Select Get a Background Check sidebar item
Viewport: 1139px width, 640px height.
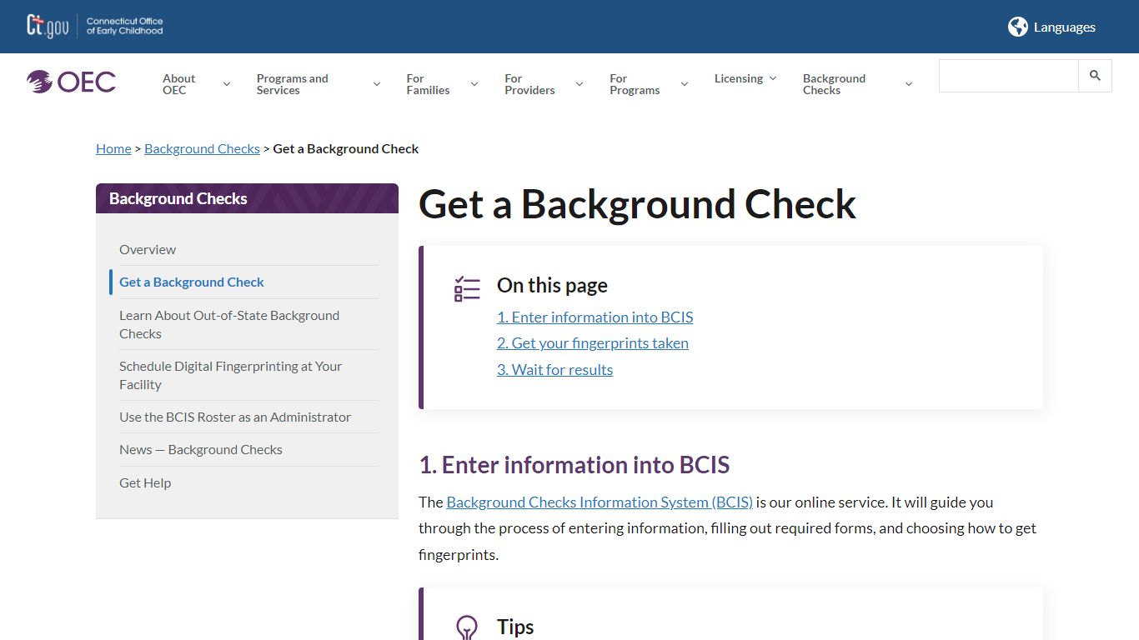click(x=192, y=282)
